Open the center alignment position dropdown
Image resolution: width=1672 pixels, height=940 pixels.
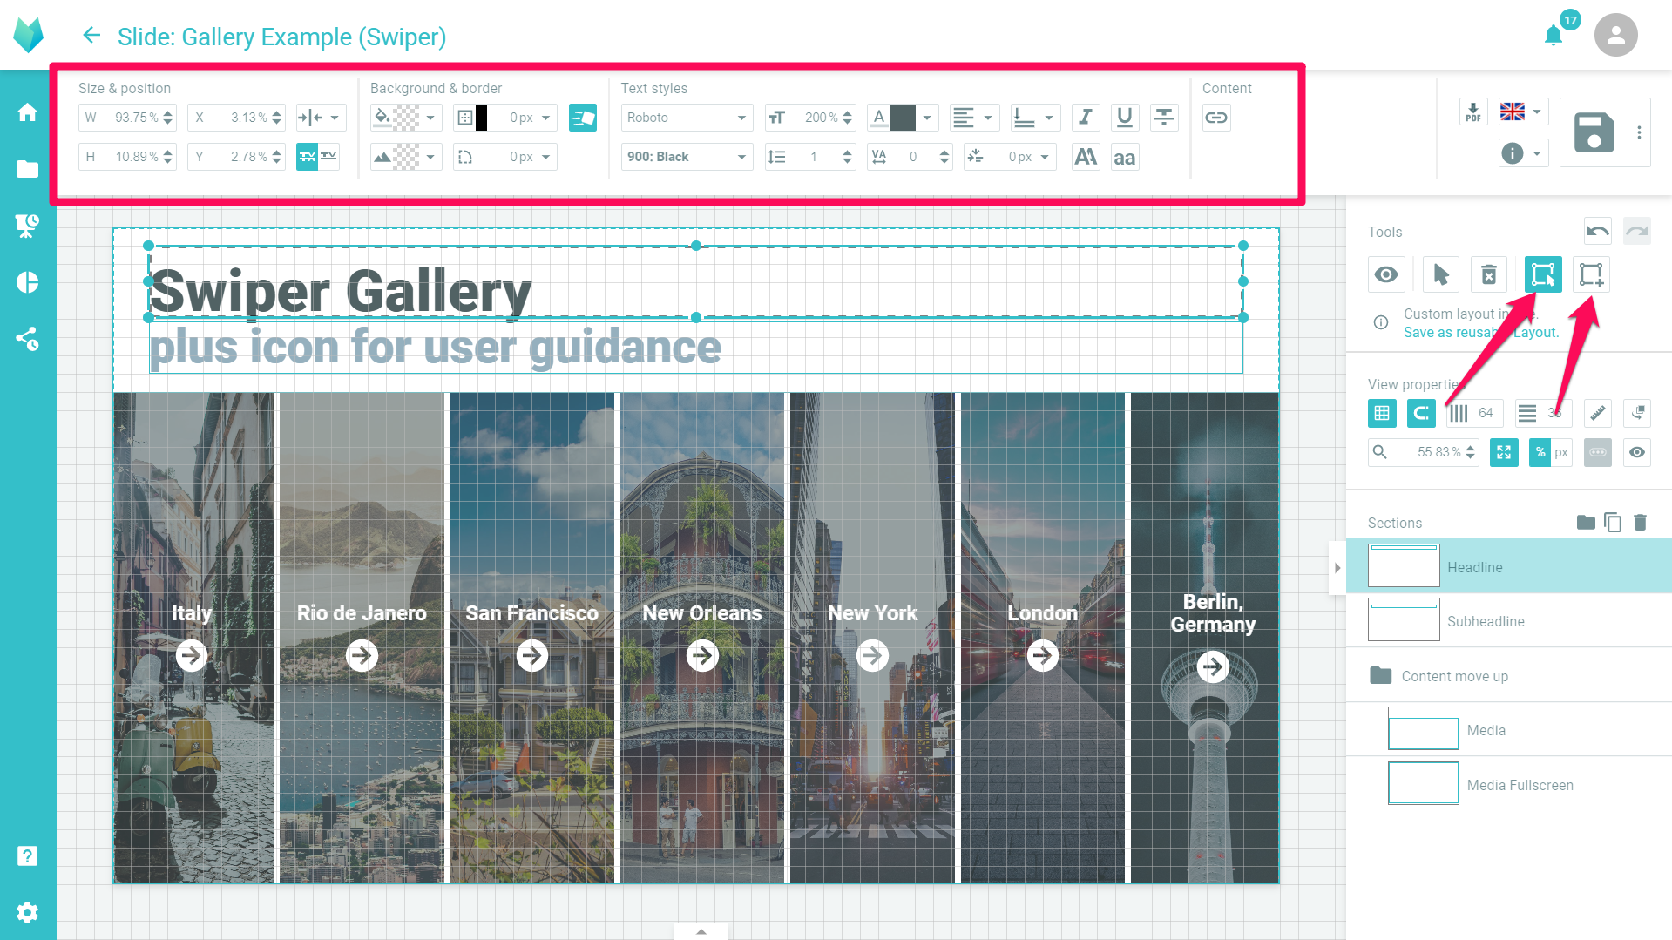pyautogui.click(x=321, y=117)
